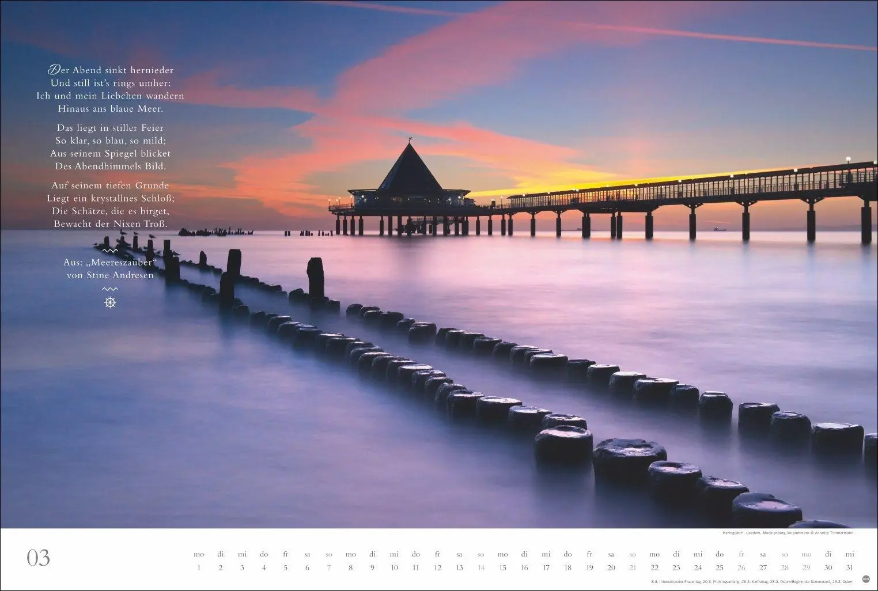Select day 5 in the calendar row
The image size is (878, 591).
pyautogui.click(x=285, y=567)
